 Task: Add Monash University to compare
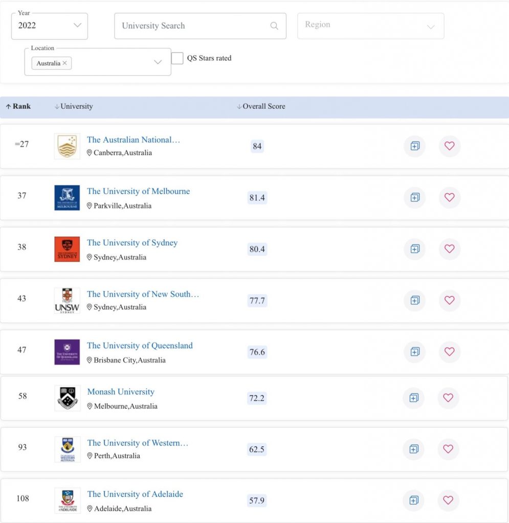coord(414,397)
